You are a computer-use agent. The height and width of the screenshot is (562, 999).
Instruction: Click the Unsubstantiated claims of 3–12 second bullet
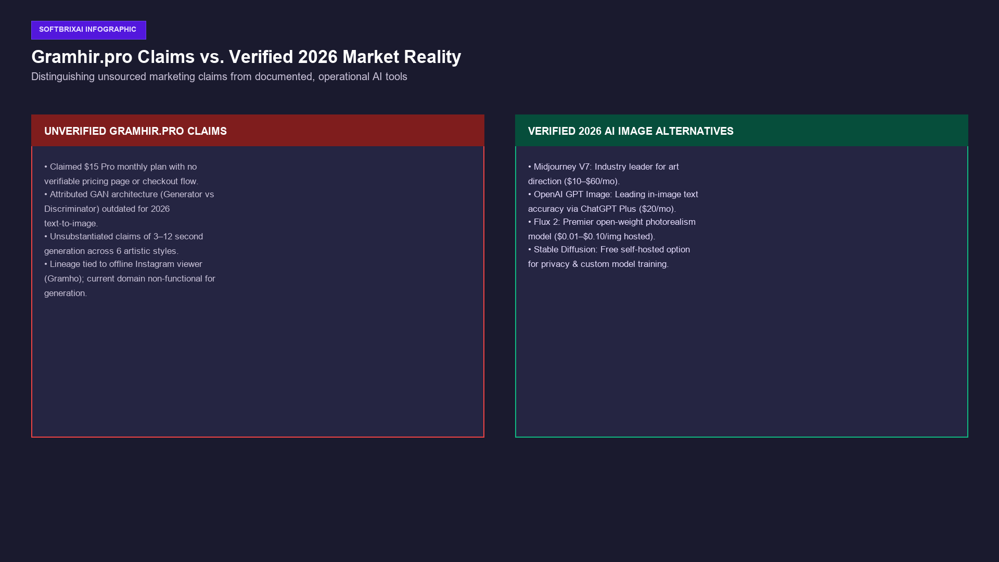(x=123, y=244)
